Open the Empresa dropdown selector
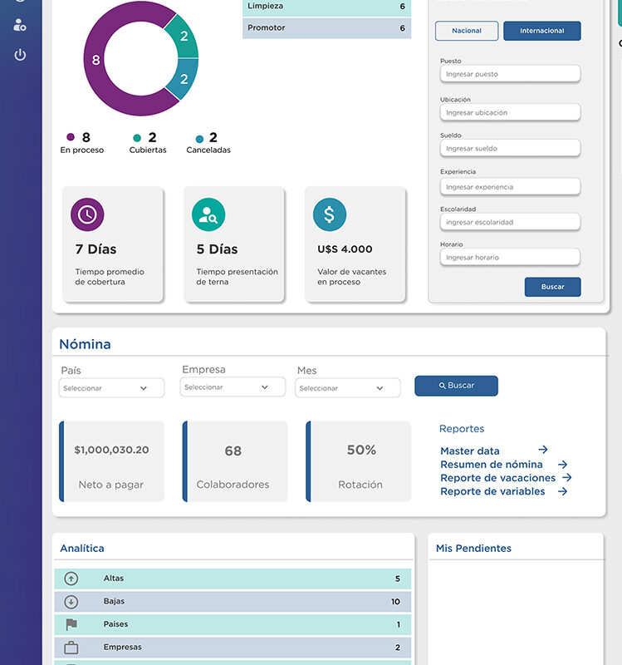622x665 pixels. click(x=233, y=387)
